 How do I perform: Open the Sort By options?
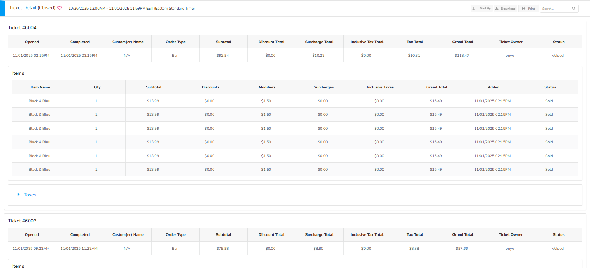point(481,9)
